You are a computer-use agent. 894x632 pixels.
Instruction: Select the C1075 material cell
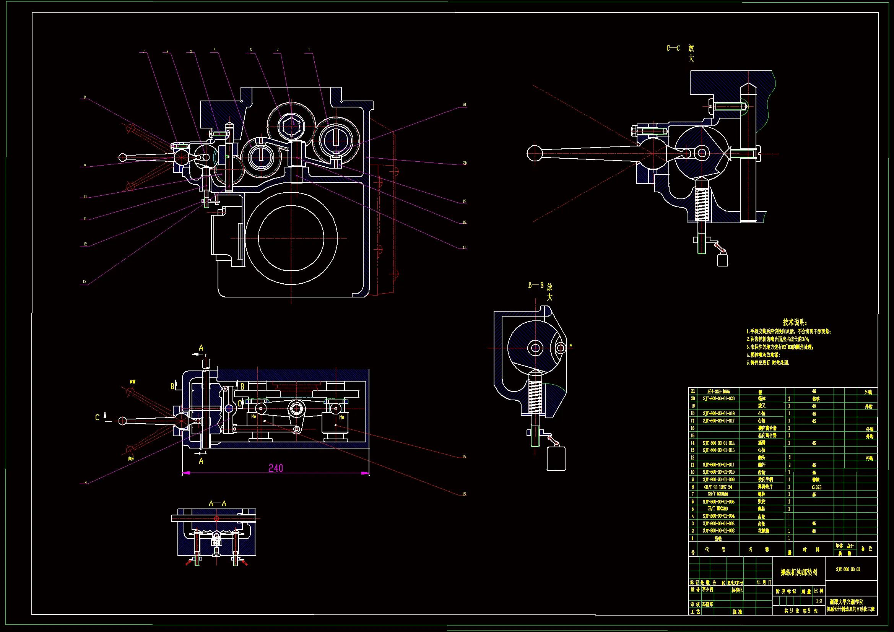coord(816,487)
